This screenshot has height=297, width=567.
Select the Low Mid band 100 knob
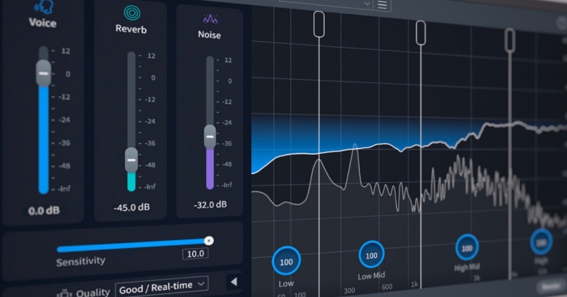[x=371, y=255]
